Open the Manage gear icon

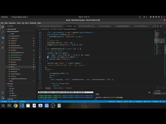click(3, 98)
